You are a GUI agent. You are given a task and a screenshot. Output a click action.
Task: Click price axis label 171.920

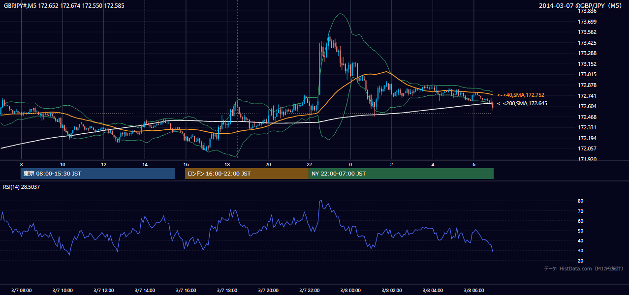(x=587, y=159)
